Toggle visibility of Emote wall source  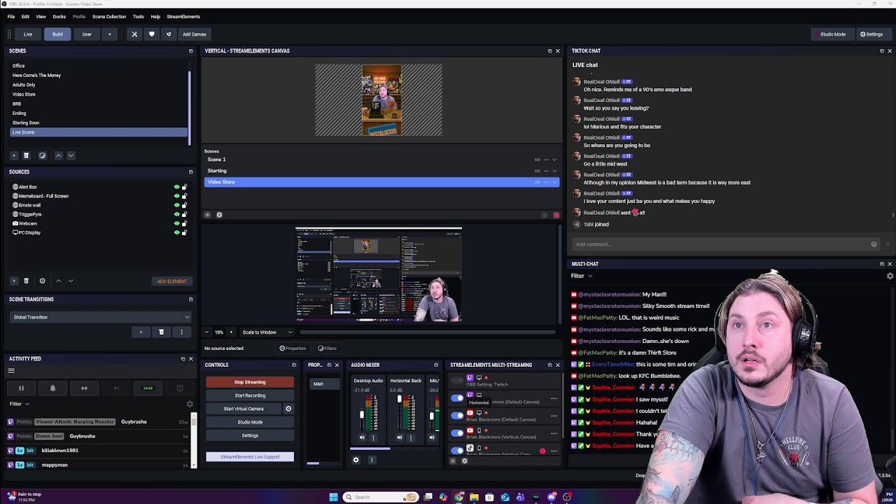click(176, 205)
